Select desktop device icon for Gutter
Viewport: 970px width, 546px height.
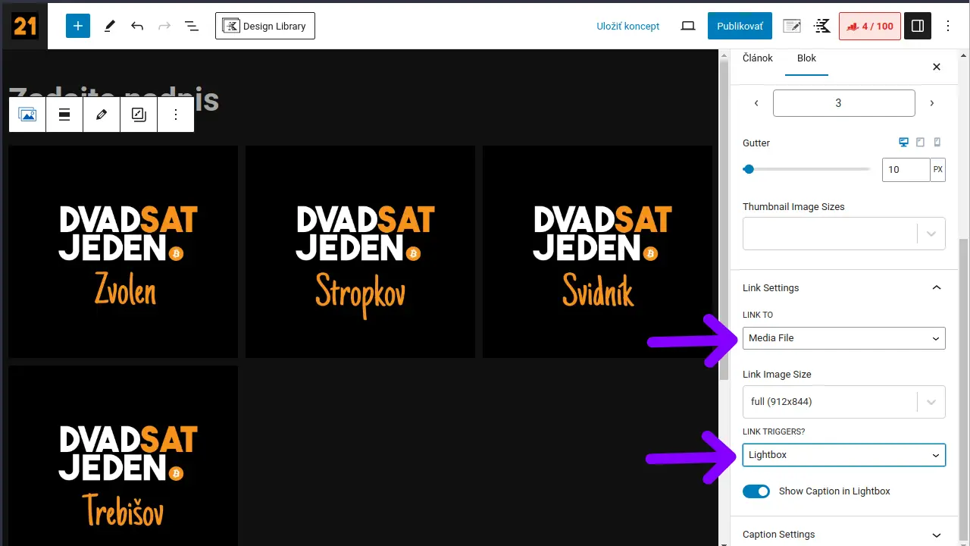pyautogui.click(x=903, y=142)
